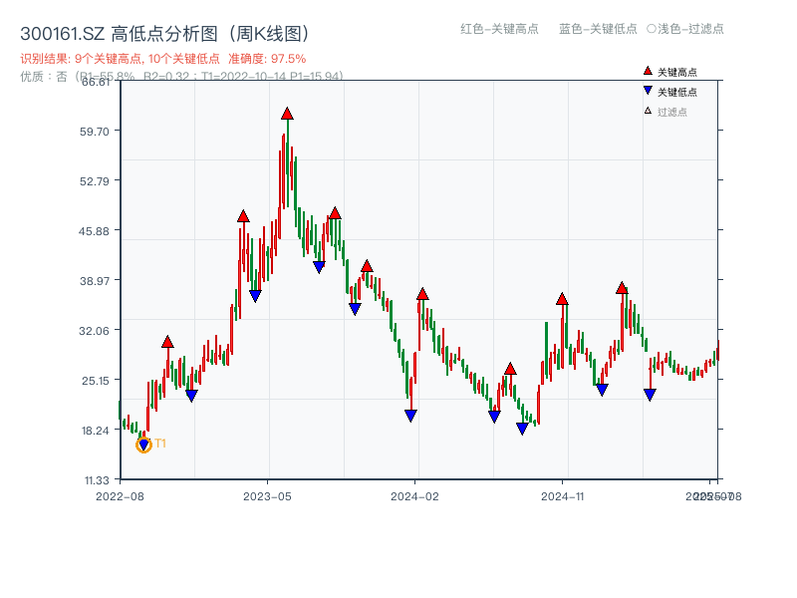Click the 过滤点 hollow triangle legend icon
Screen dimensions: 797x598
point(648,110)
